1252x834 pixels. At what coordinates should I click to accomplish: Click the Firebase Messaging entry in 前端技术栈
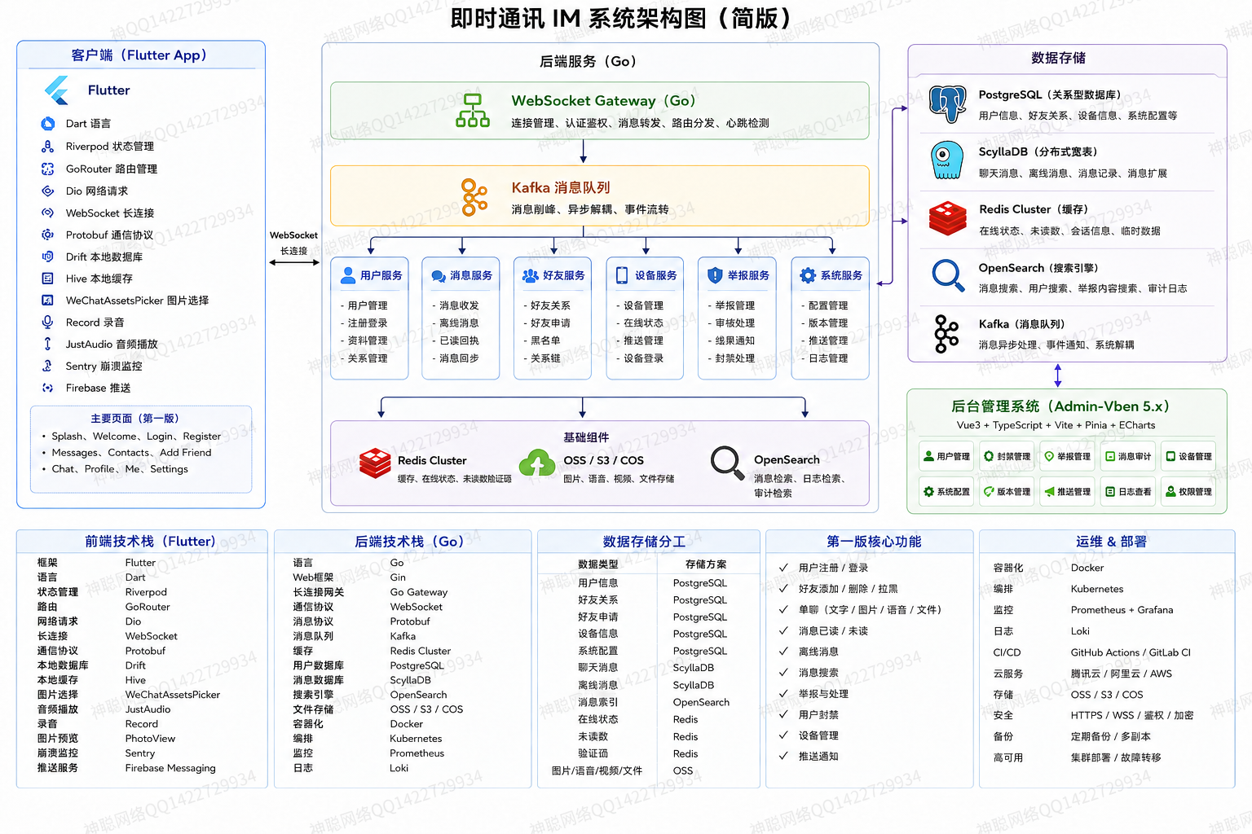pos(170,768)
